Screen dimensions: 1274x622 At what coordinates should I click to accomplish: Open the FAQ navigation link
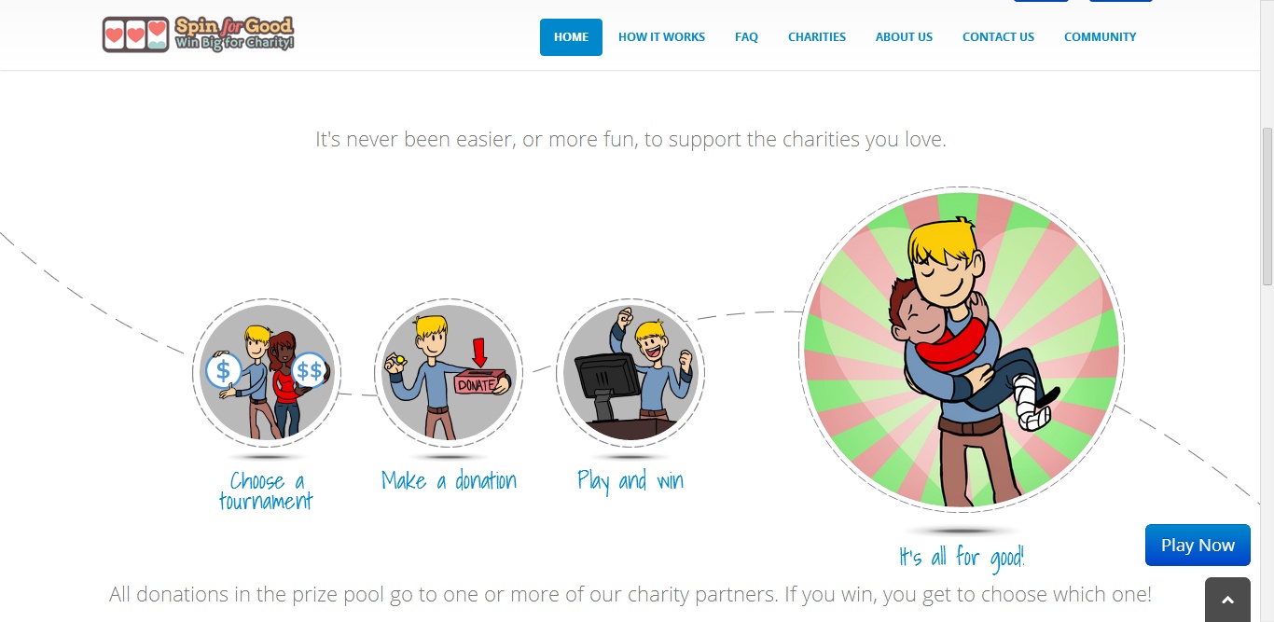coord(746,37)
